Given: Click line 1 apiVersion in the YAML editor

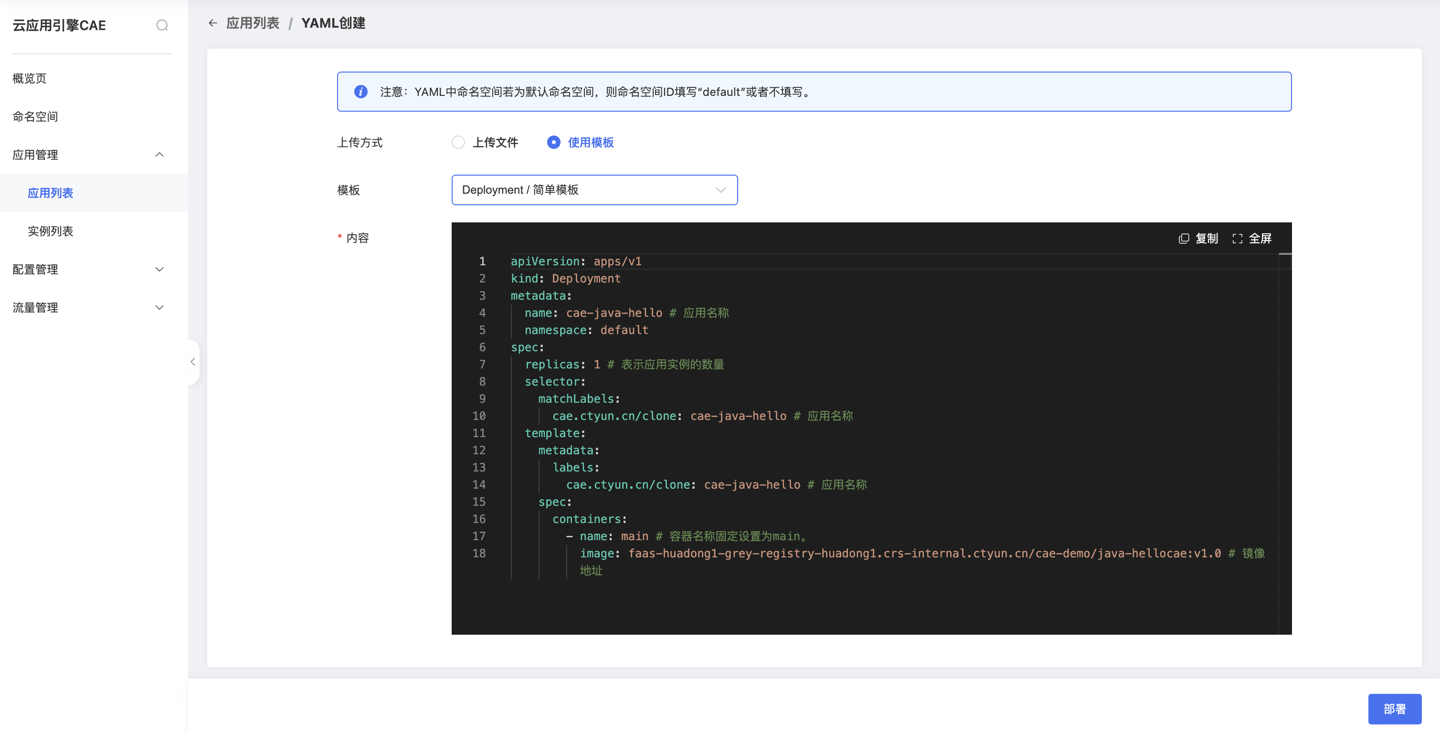Looking at the screenshot, I should pos(545,261).
